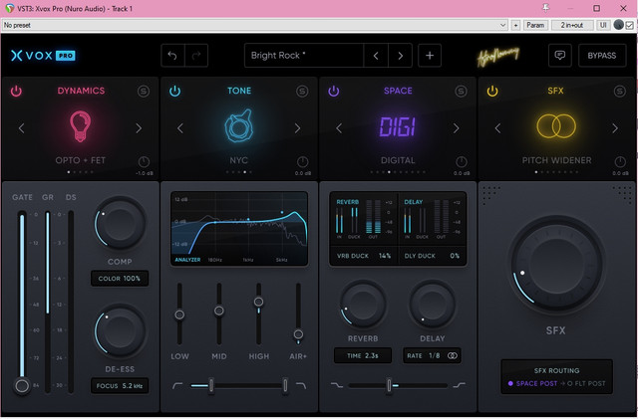Click the TONE low-pass filter shape icon
This screenshot has width=638, height=419.
tap(301, 385)
